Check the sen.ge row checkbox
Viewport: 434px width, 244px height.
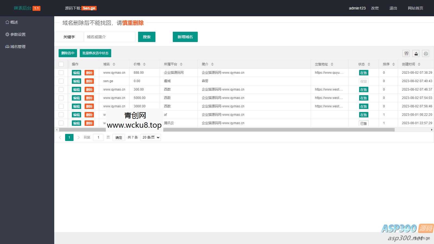coord(61,81)
